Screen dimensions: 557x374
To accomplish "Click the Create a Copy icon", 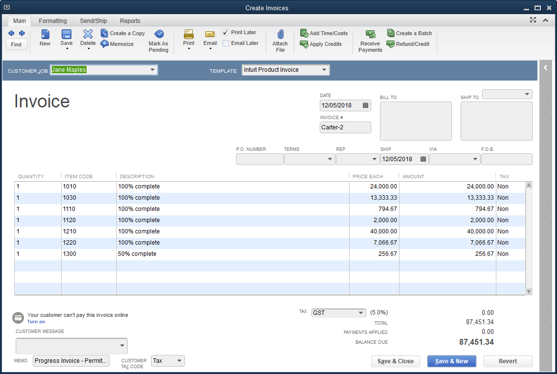I will 105,33.
